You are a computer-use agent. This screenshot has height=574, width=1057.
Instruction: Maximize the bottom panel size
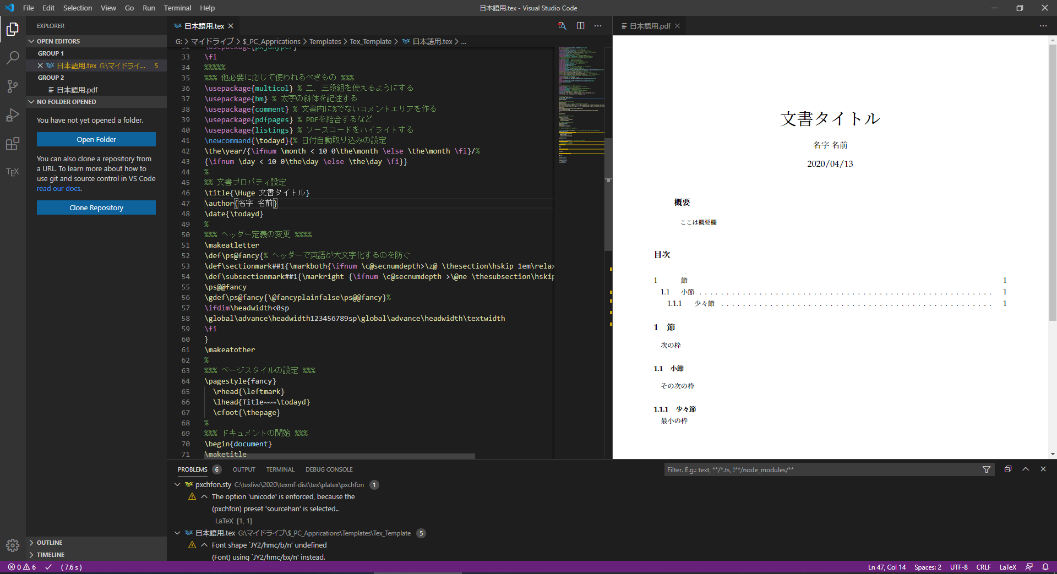pos(1026,469)
